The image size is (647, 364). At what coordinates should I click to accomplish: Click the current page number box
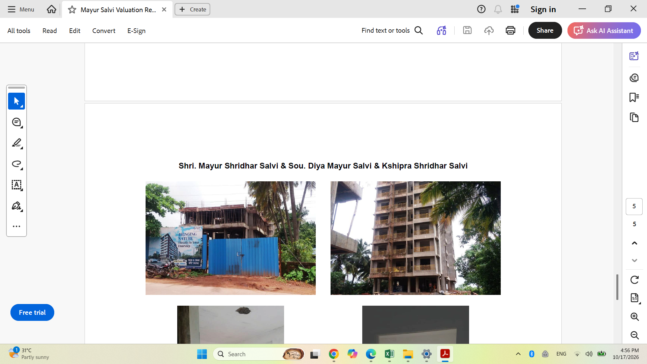pos(634,206)
